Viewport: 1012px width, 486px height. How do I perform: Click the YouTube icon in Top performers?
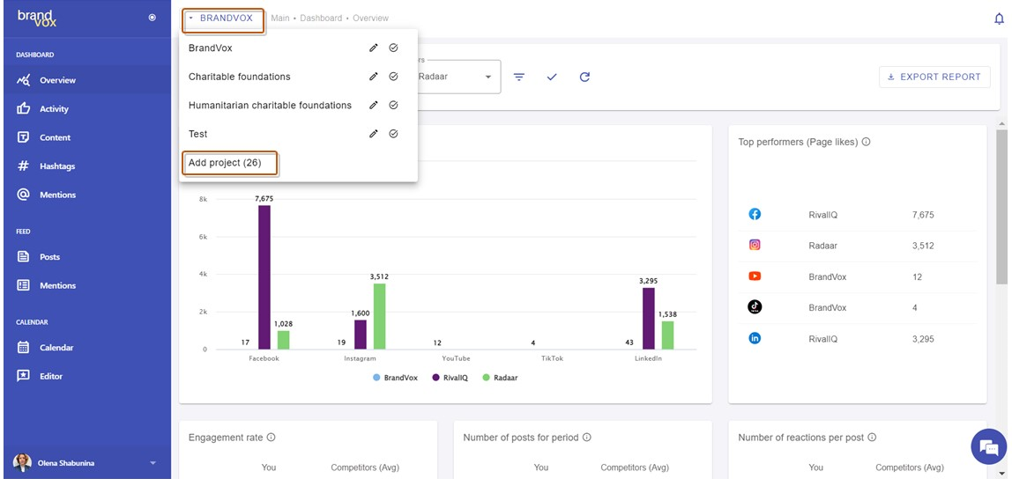coord(755,276)
